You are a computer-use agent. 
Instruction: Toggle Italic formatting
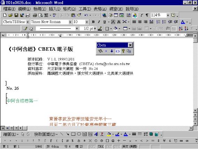click(99, 22)
